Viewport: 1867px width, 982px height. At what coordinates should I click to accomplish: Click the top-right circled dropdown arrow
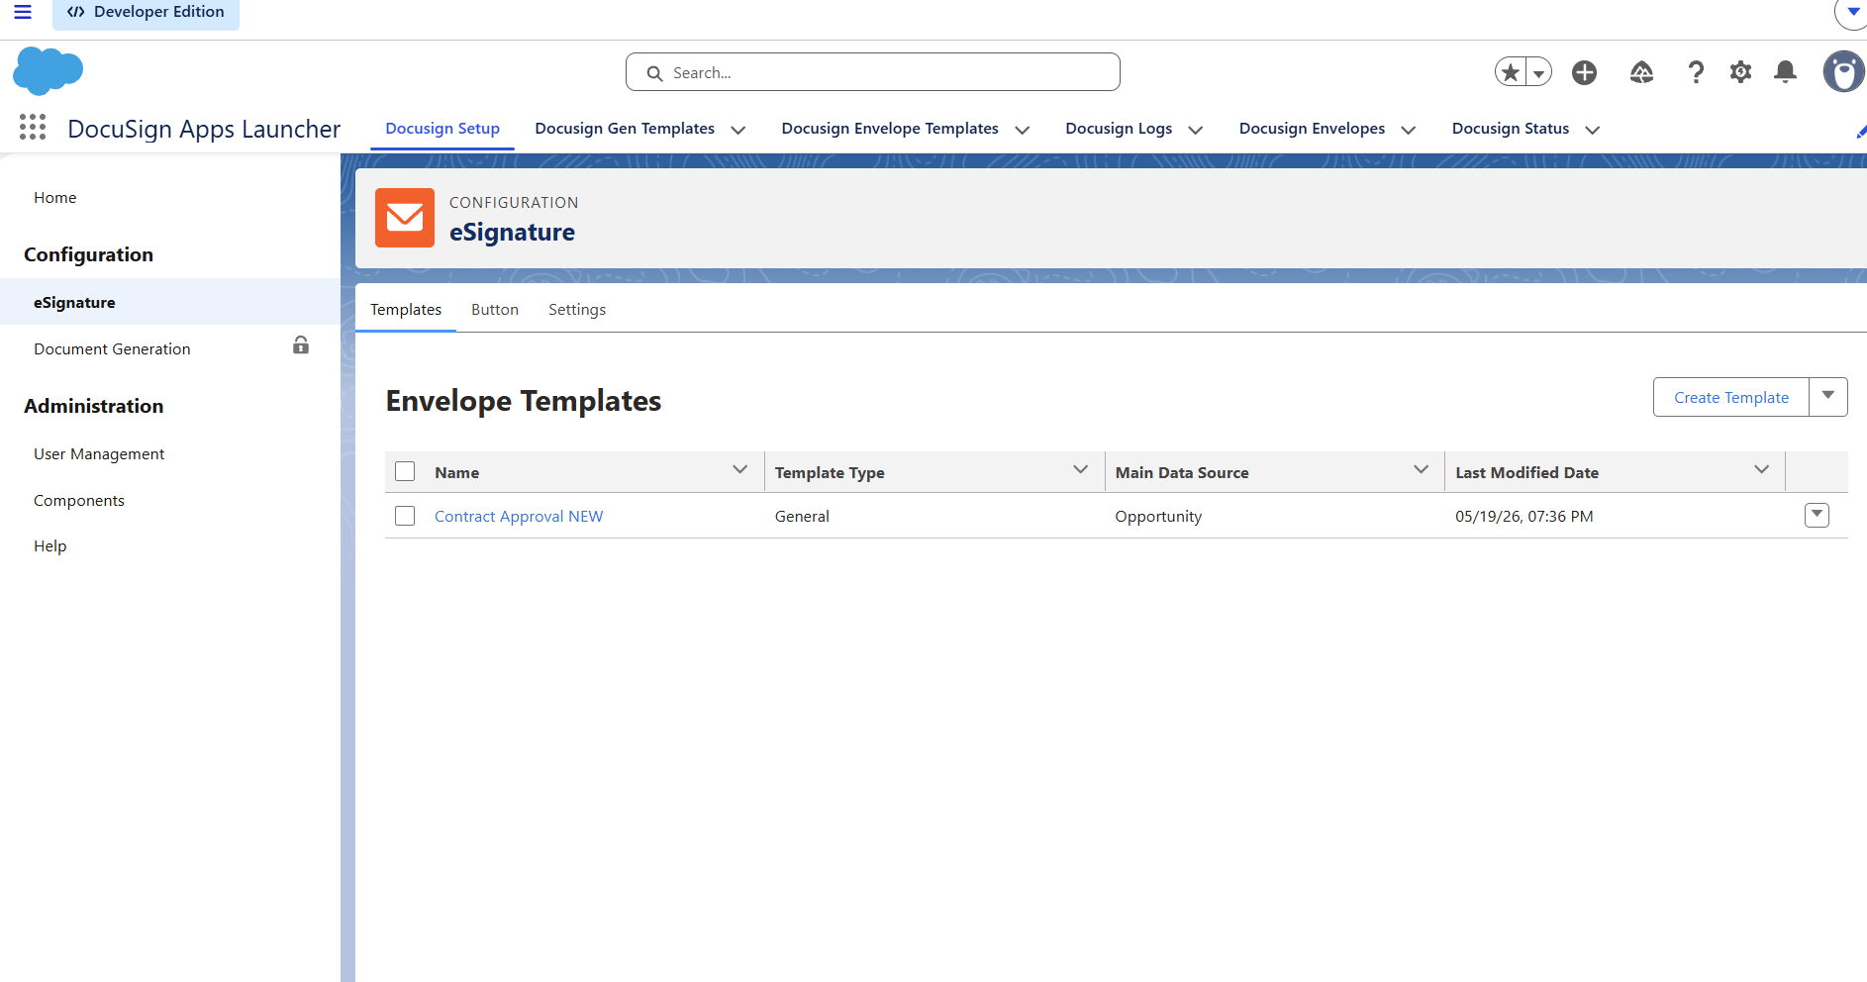tap(1853, 13)
